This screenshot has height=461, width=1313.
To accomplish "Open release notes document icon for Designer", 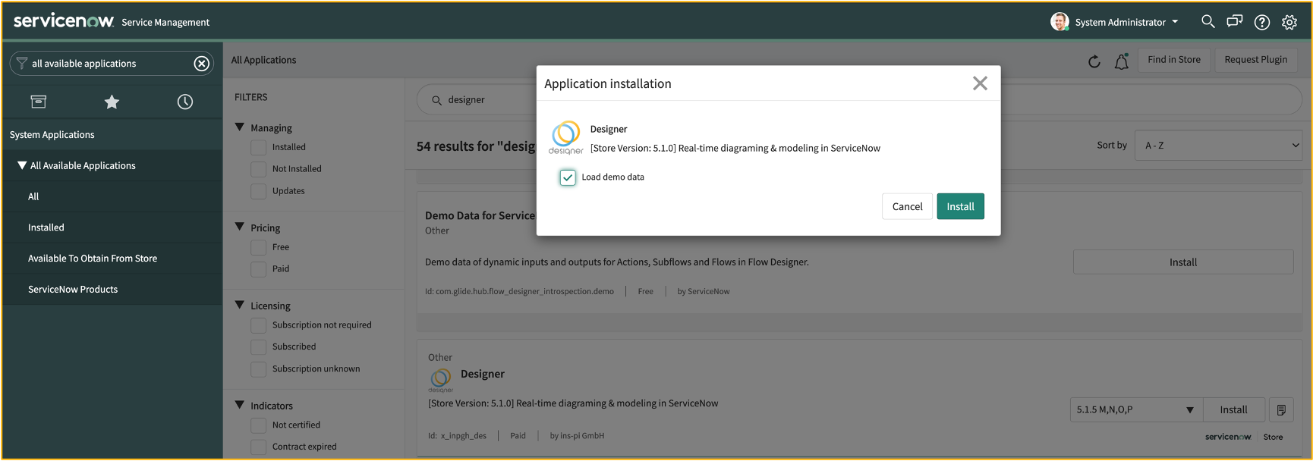I will (x=1281, y=410).
